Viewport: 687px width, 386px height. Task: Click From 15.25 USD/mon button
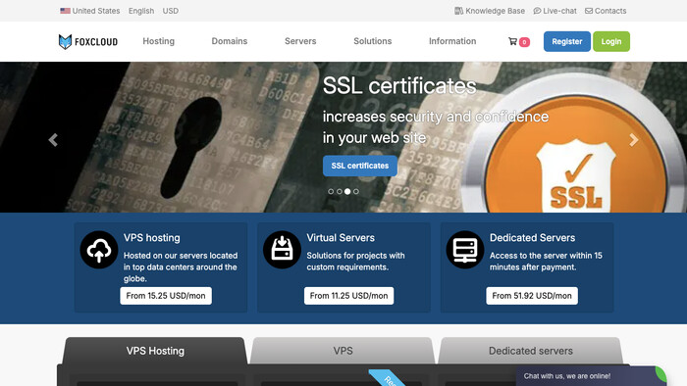click(x=166, y=296)
